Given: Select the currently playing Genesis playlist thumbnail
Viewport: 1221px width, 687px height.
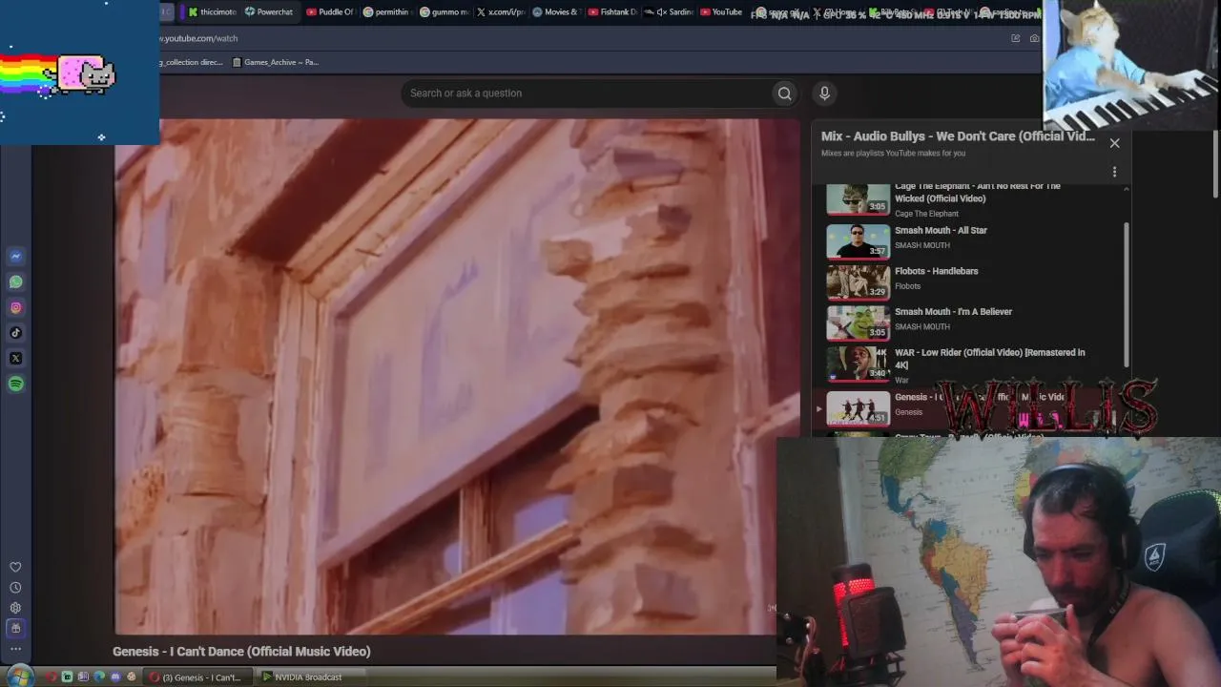Looking at the screenshot, I should click(x=858, y=407).
